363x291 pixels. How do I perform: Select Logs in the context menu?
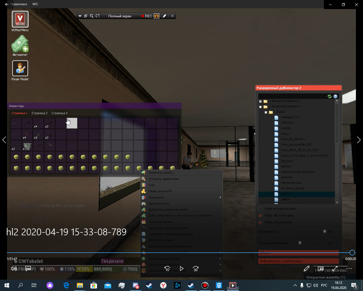(x=152, y=185)
